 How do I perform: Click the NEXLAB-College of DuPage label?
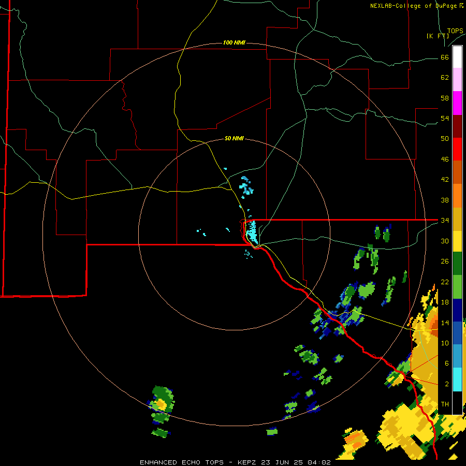click(x=417, y=6)
